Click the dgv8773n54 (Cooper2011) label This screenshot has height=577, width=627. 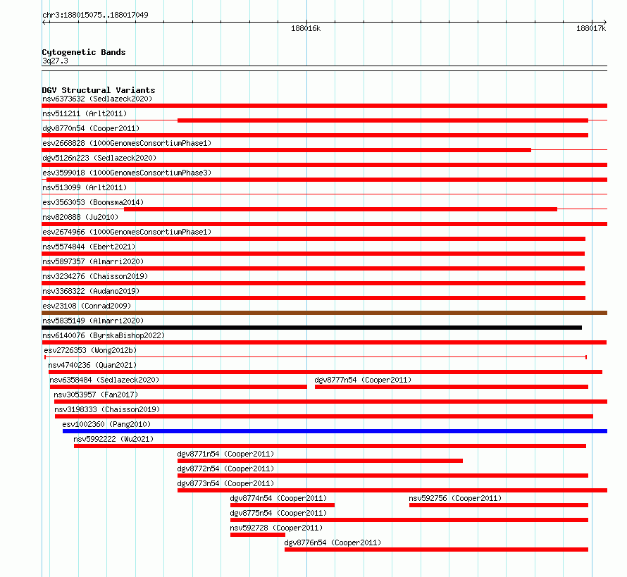tap(225, 483)
